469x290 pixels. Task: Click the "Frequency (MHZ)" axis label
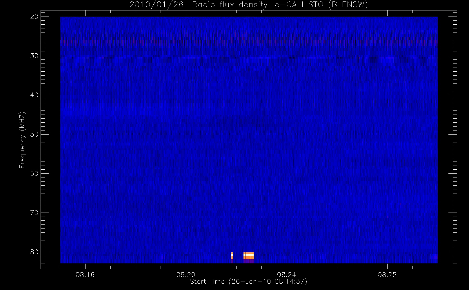coord(22,140)
